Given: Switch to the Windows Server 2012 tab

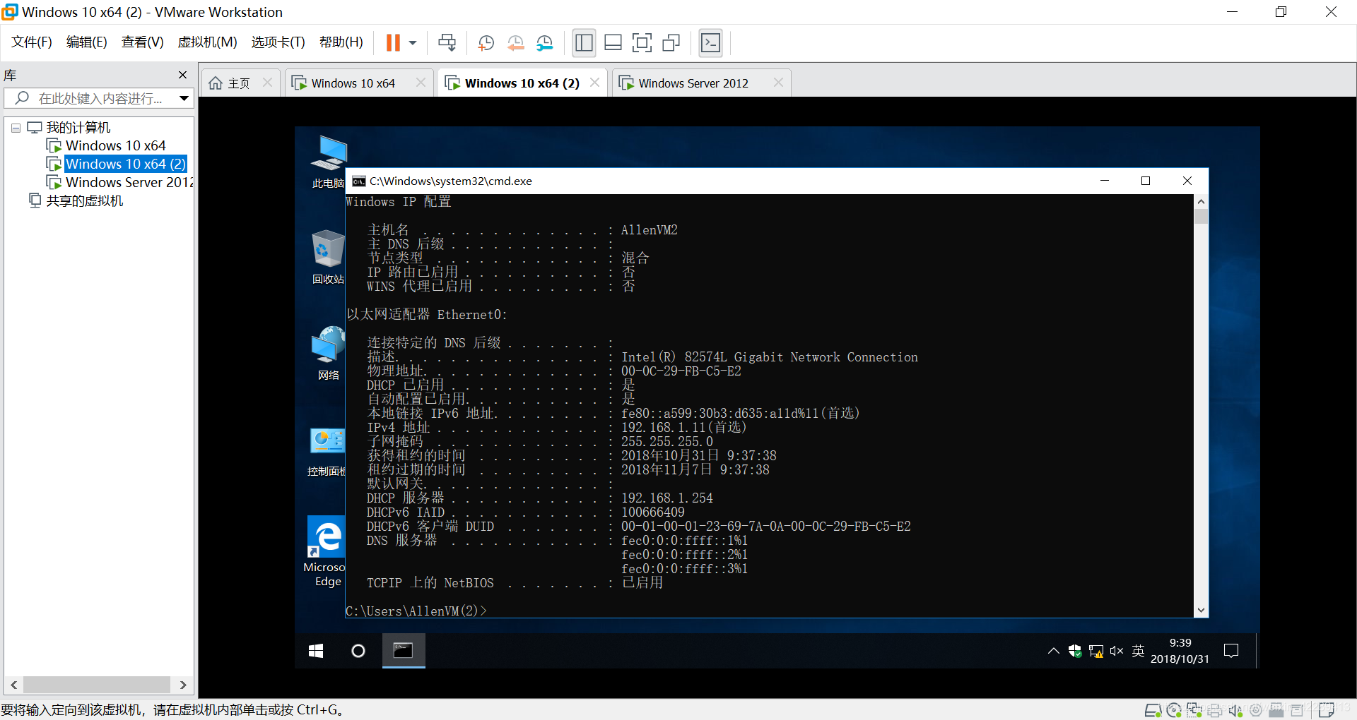Looking at the screenshot, I should 693,83.
